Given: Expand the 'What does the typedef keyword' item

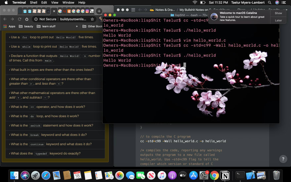Looking at the screenshot, I should [x=46, y=153].
